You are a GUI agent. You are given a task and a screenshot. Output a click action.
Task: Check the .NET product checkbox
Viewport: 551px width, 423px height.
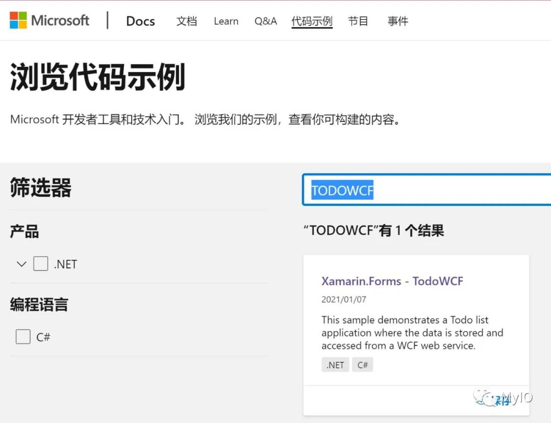coord(41,263)
